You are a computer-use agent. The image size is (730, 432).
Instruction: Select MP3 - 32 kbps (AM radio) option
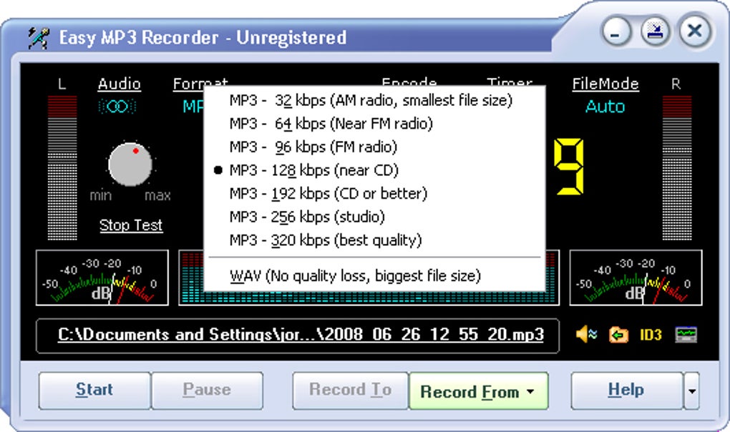[x=374, y=100]
